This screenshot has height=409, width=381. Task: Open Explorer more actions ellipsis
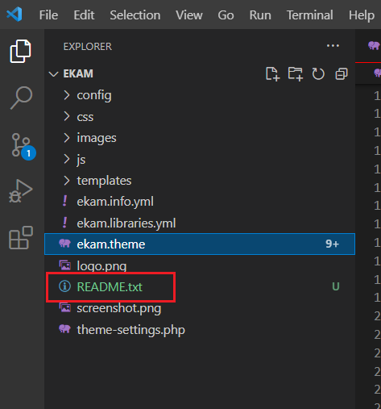pos(333,46)
